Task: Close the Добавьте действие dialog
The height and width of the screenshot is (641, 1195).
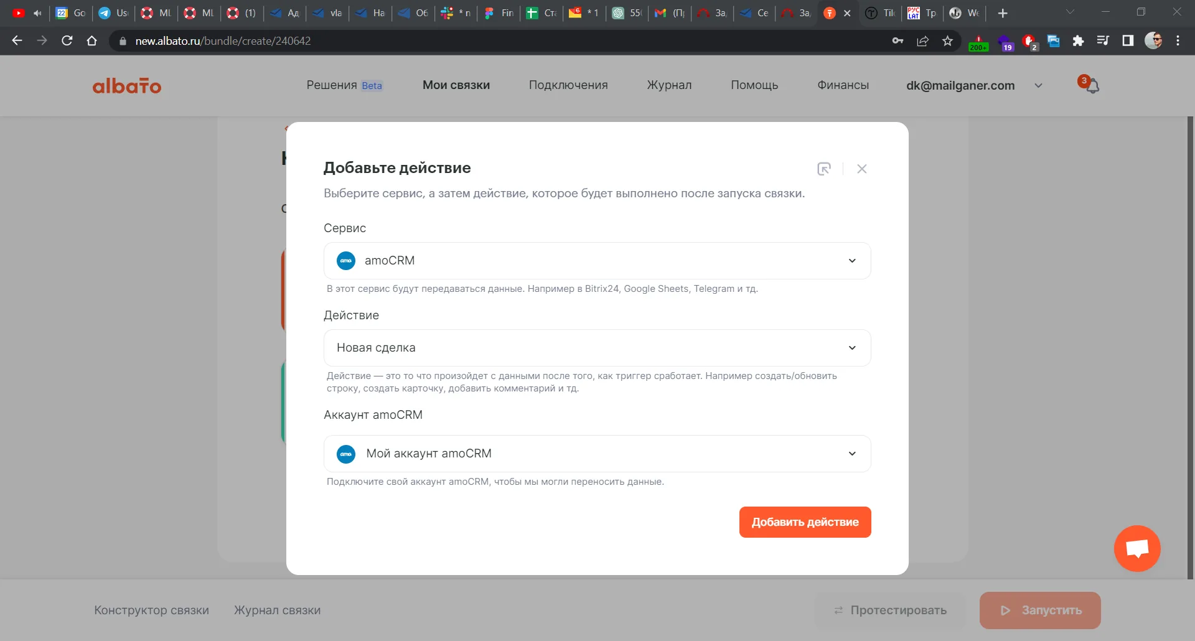Action: tap(862, 169)
